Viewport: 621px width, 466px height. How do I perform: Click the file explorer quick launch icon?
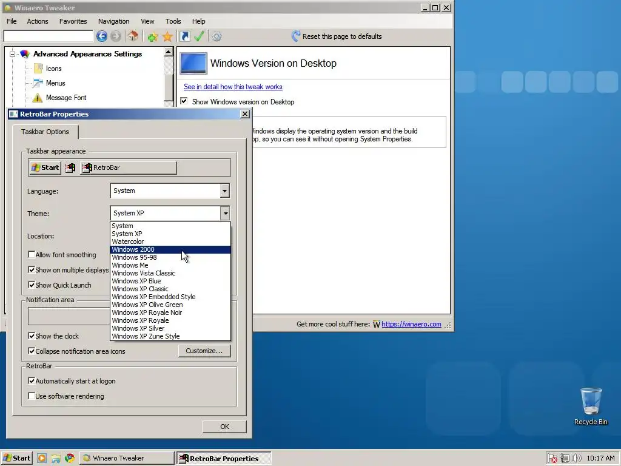[56, 459]
